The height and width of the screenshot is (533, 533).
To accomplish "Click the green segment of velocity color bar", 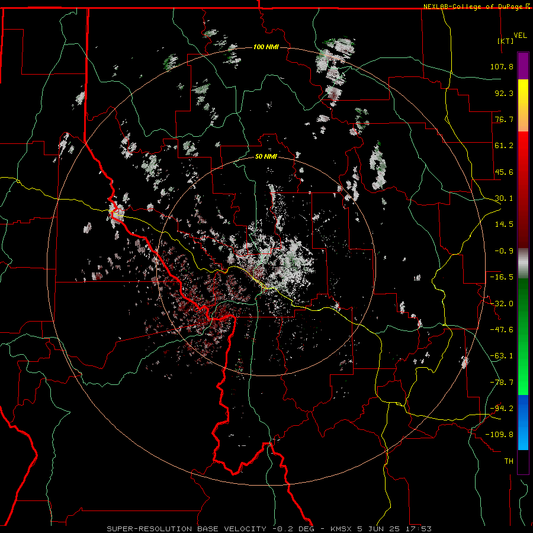I will coord(523,336).
